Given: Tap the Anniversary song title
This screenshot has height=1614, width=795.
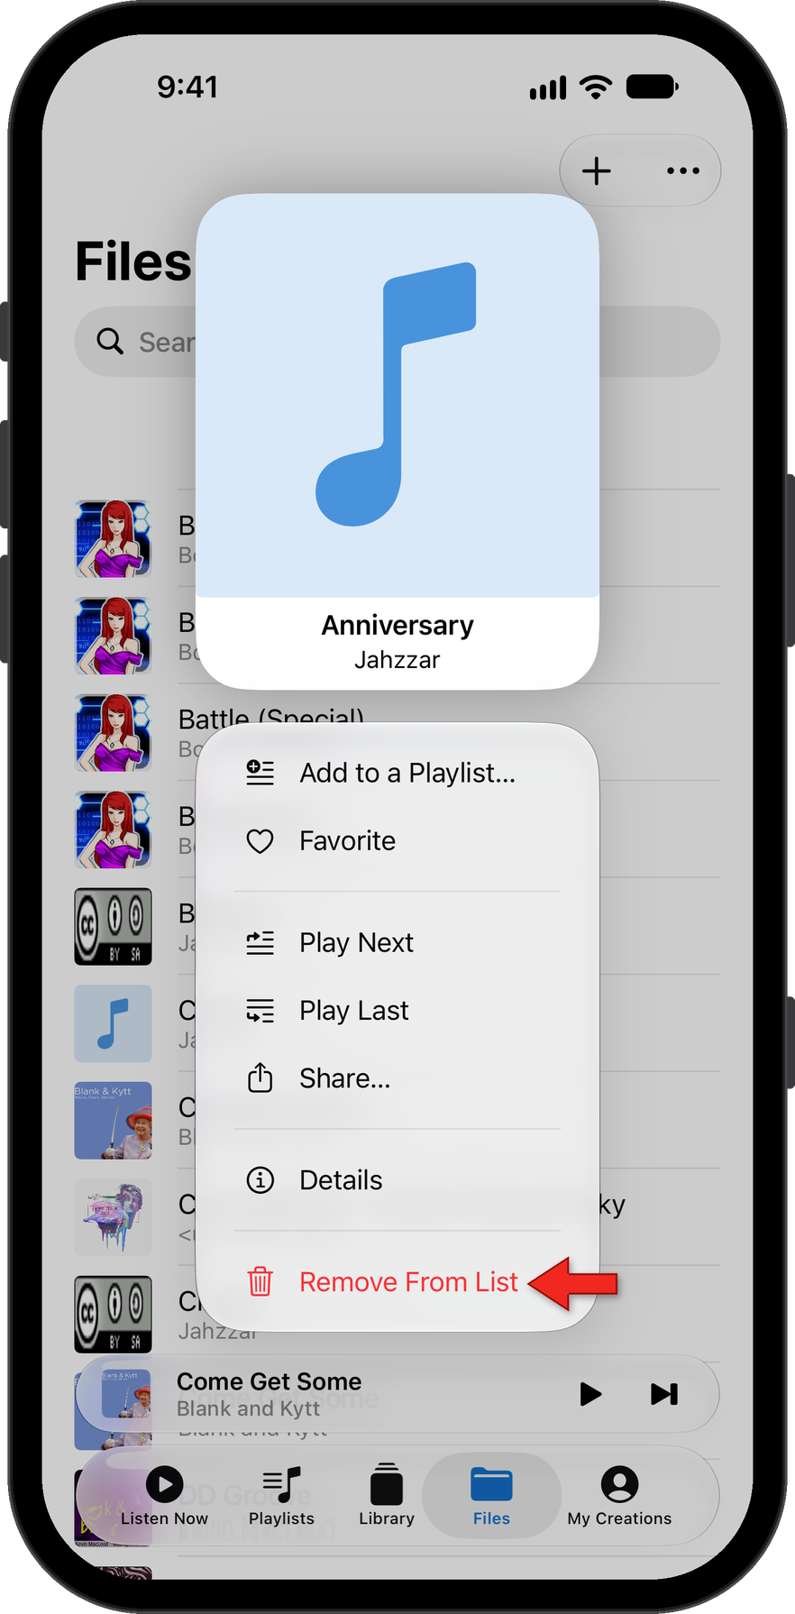Looking at the screenshot, I should pos(397,625).
